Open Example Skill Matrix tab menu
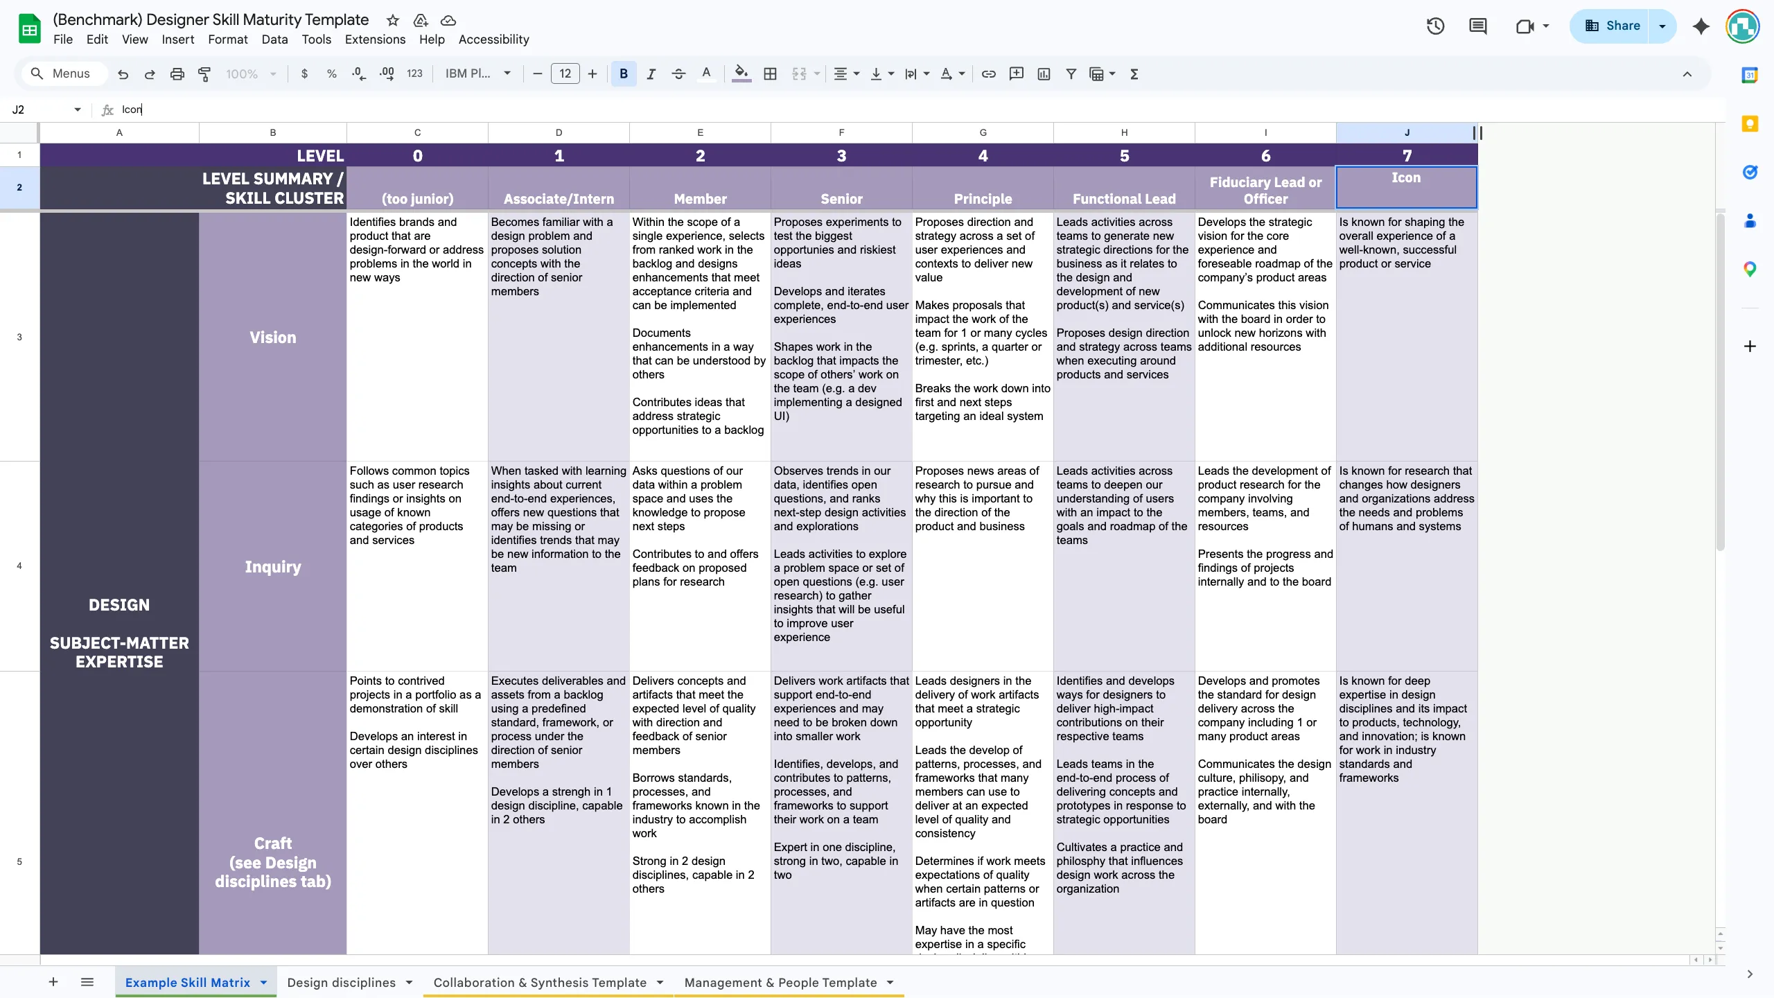Screen dimensions: 1774x998 pyautogui.click(x=264, y=983)
